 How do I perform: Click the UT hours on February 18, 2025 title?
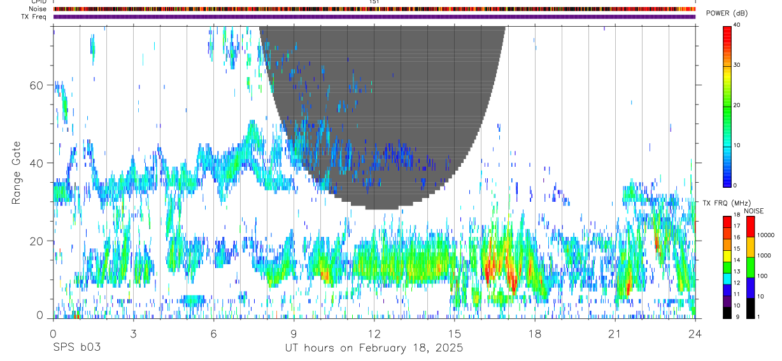(x=374, y=348)
